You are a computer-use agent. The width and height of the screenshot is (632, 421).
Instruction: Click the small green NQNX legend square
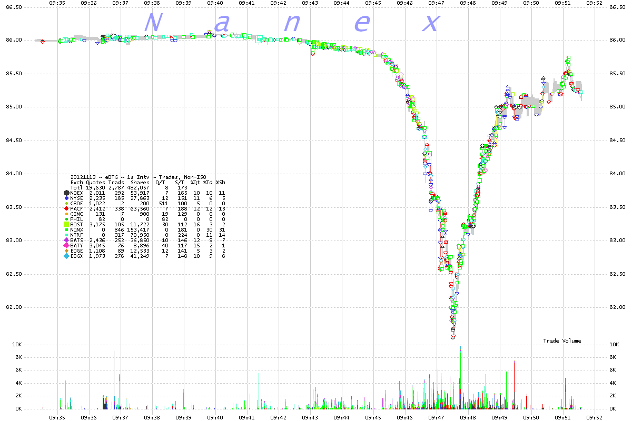tap(66, 229)
